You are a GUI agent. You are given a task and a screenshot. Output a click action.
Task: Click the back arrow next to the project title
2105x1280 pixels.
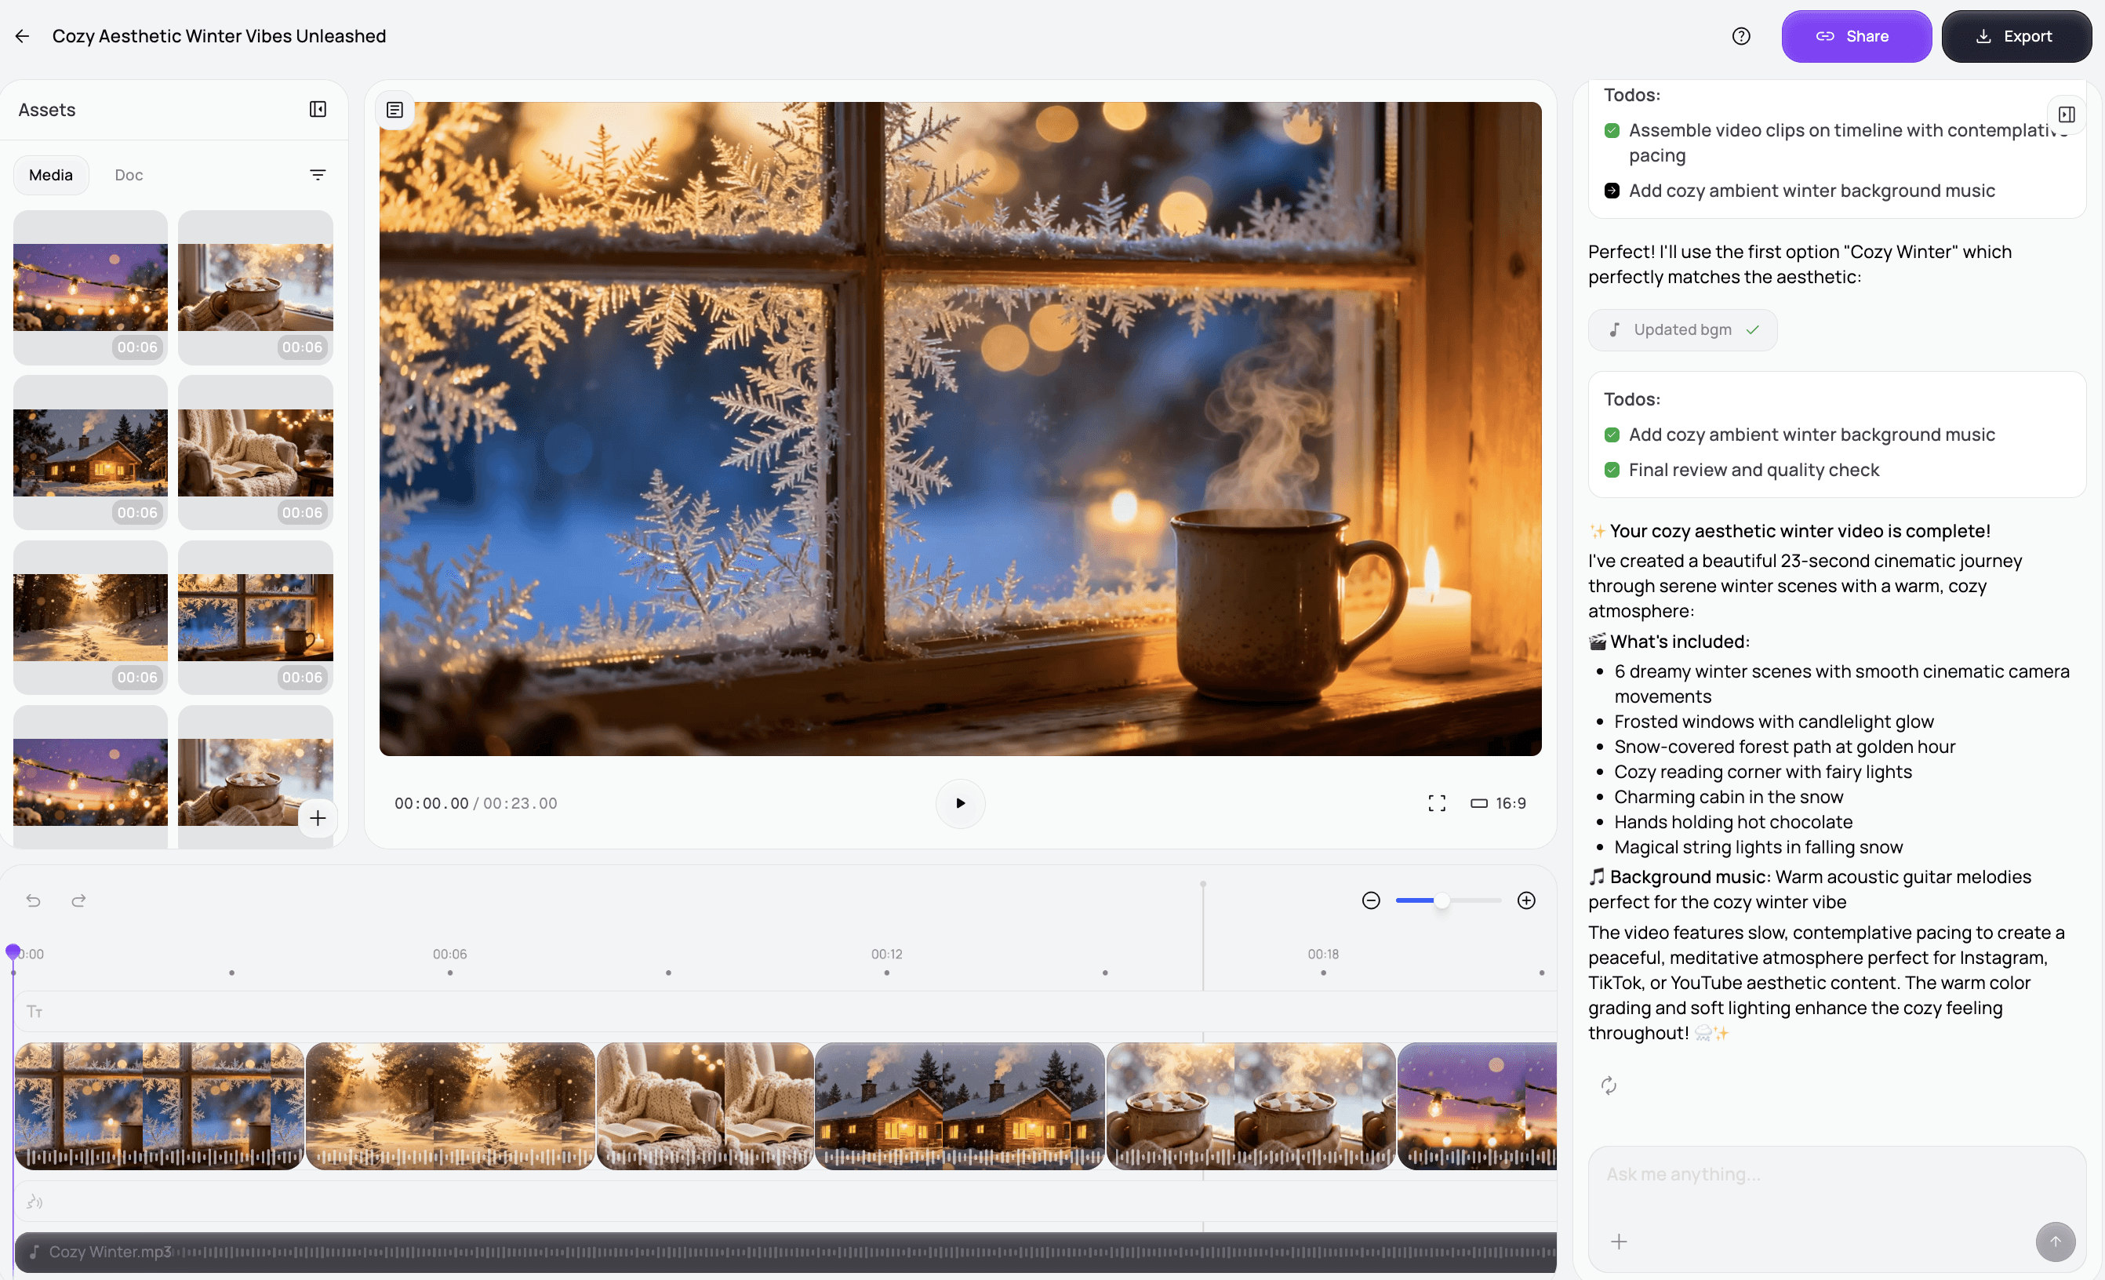(22, 36)
